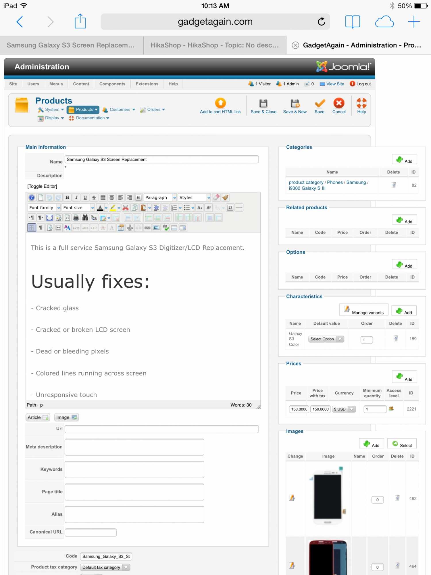Open a new Safari tab with plus
Screen dimensions: 431x575
pos(414,22)
